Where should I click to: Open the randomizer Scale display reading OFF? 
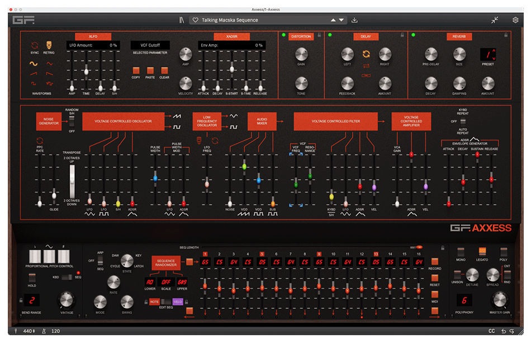click(x=166, y=282)
